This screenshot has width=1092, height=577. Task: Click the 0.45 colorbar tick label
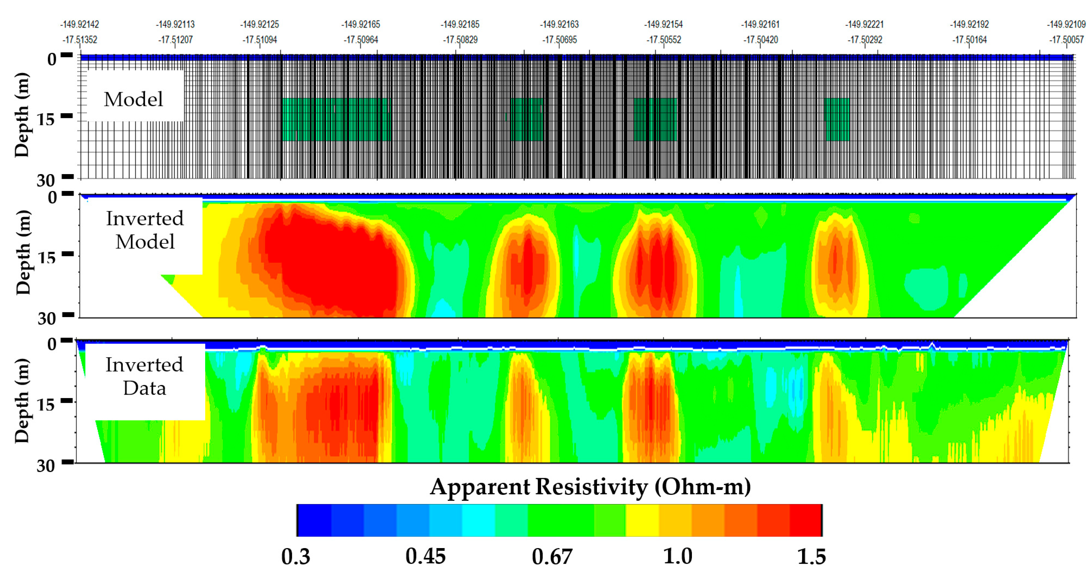coord(425,556)
